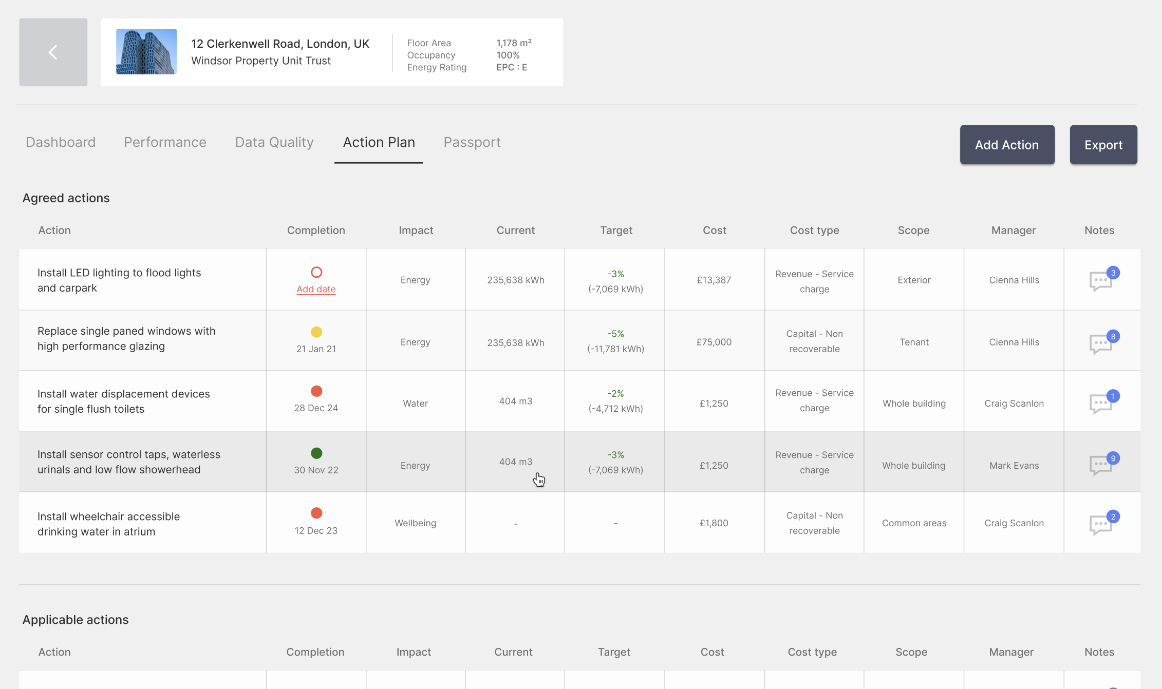Click the building thumbnail image

coord(146,51)
